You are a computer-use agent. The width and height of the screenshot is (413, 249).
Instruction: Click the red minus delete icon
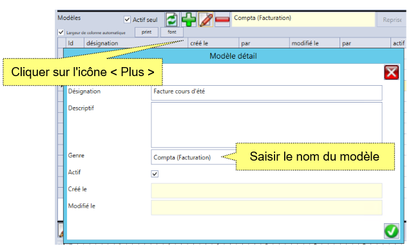point(222,19)
